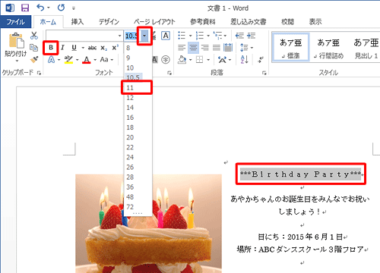The width and height of the screenshot is (380, 273).
Task: Open the highlight color dropdown arrow
Action: pos(77,60)
